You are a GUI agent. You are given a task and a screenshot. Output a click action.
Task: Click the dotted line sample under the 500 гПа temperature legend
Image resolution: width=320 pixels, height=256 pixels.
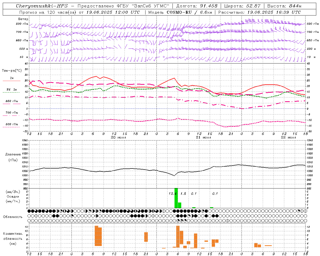[x=11, y=127]
